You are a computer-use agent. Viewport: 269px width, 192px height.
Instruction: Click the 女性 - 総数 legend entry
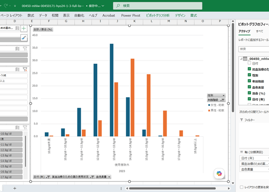coord(216,105)
